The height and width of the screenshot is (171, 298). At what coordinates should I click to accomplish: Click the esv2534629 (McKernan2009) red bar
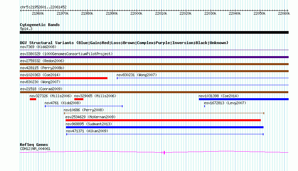[x=163, y=120]
